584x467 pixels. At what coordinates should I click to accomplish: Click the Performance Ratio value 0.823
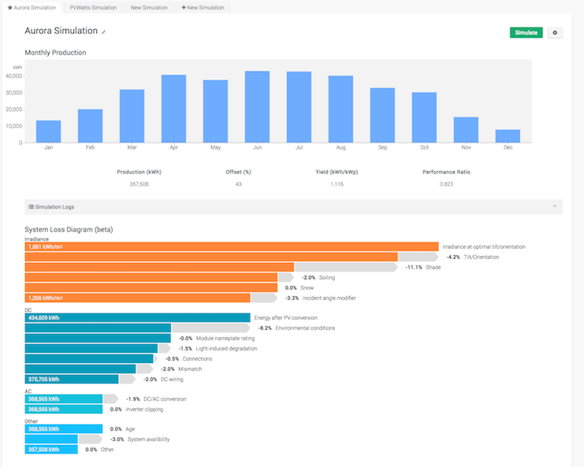coord(446,184)
